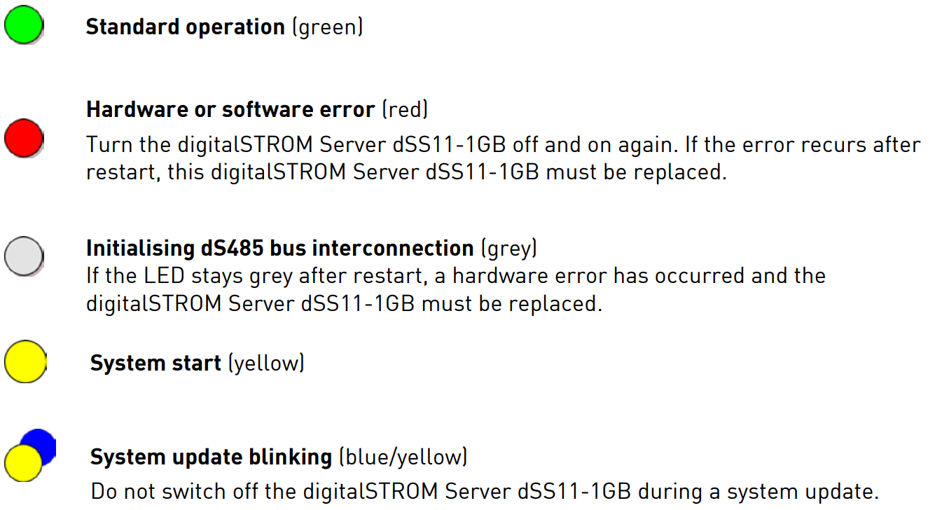Select the grey dS485 bus LED circle

tap(24, 256)
